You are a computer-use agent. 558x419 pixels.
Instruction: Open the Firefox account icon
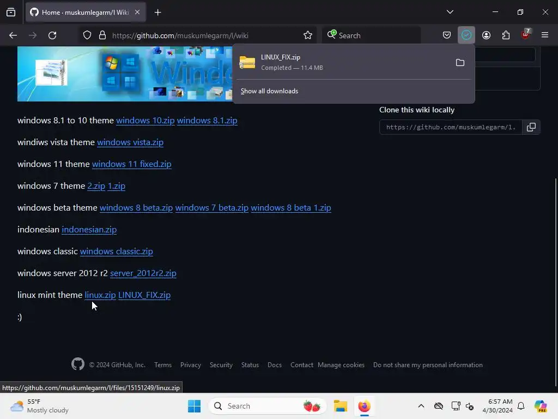(x=486, y=35)
